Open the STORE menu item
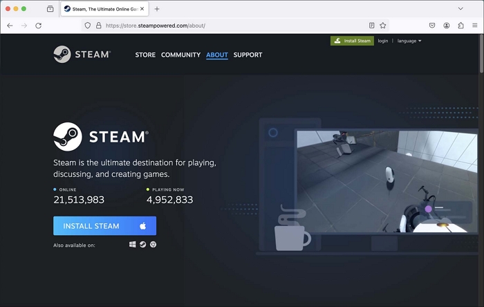Screen dimensions: 484x307 pos(145,55)
